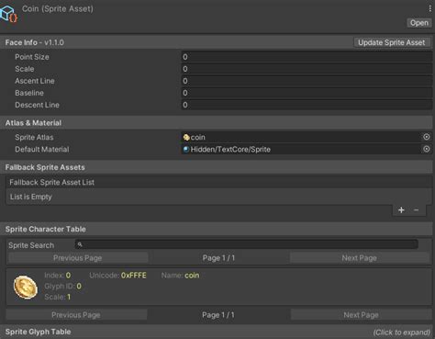Image resolution: width=435 pixels, height=339 pixels.
Task: Click lower Previous Page button
Action: click(76, 315)
